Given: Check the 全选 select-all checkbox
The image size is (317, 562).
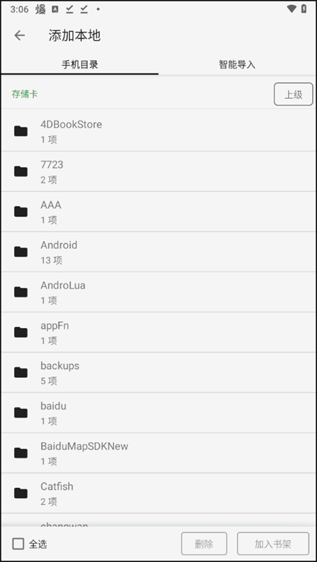Looking at the screenshot, I should point(18,544).
